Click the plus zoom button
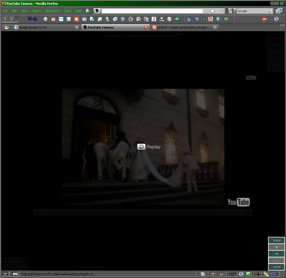The image size is (286, 278). click(277, 247)
